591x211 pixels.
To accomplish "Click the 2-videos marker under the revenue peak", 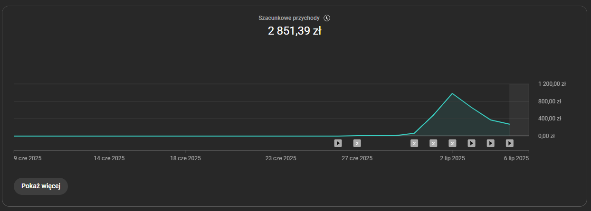I will (x=452, y=143).
